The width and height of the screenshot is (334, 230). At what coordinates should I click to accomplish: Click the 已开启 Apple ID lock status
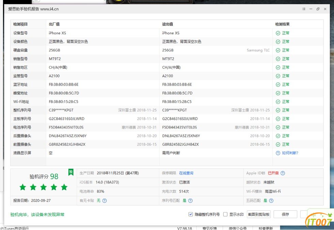273,173
